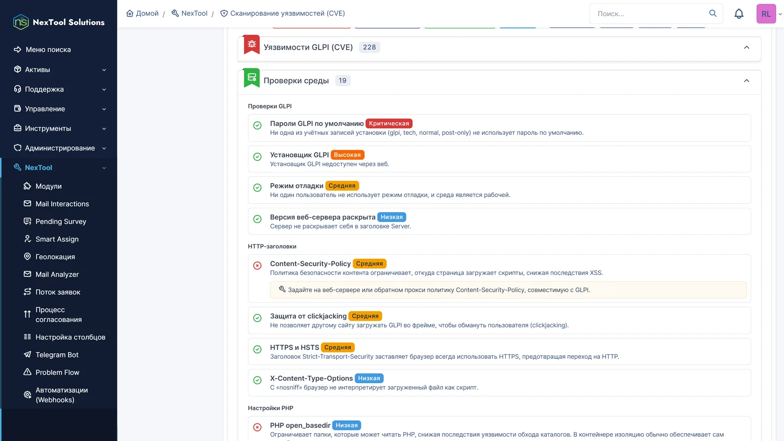Open the RL user avatar menu
This screenshot has height=441, width=784.
(766, 14)
